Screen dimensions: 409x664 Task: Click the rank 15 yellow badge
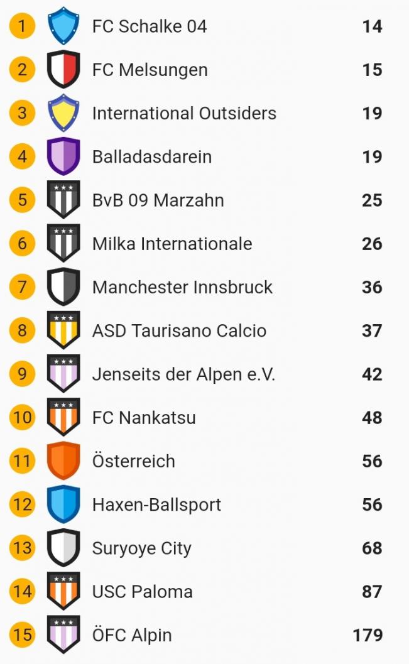point(23,635)
